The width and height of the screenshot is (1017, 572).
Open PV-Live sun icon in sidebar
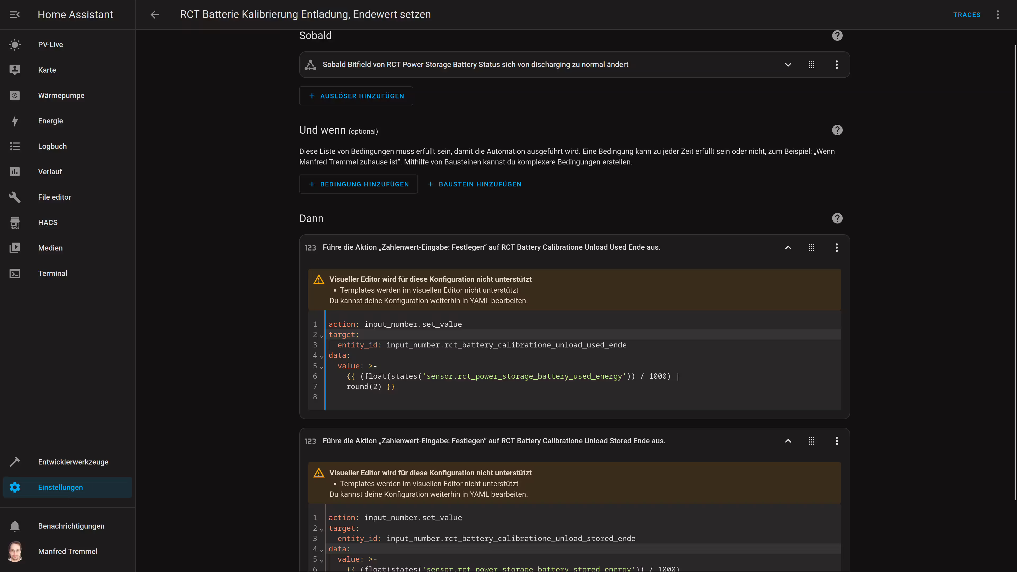15,44
